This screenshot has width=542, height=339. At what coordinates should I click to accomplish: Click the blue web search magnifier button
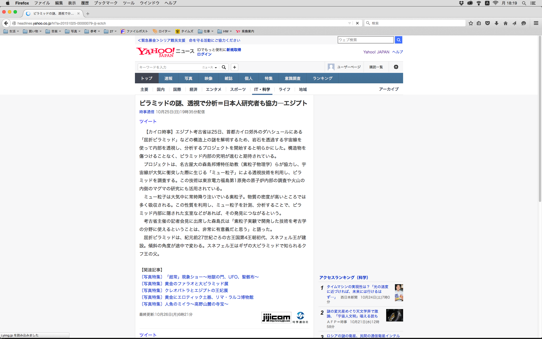(398, 40)
